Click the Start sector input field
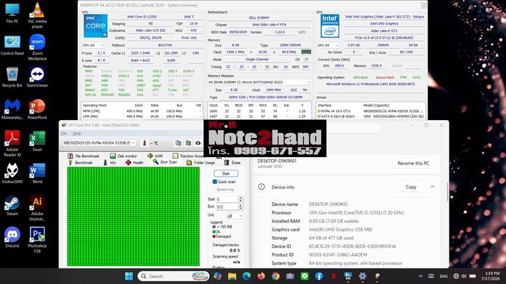This screenshot has width=506, height=284. point(227,199)
